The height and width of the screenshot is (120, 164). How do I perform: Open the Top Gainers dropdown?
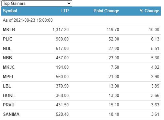click(37, 3)
